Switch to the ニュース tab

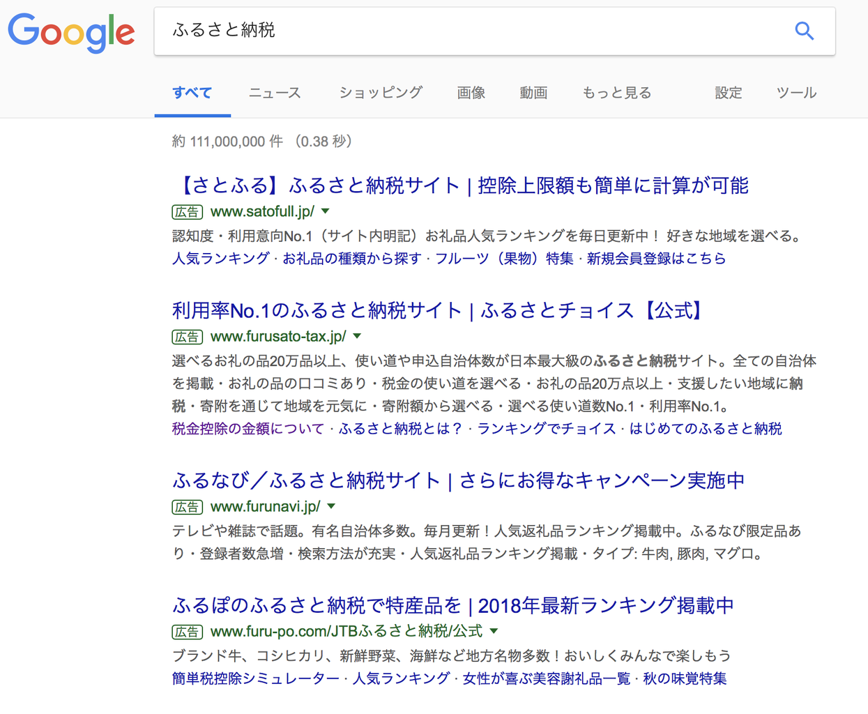pyautogui.click(x=275, y=93)
